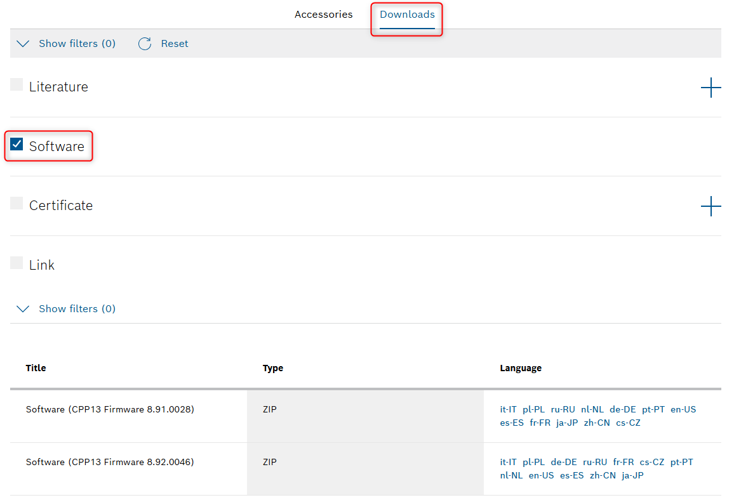The width and height of the screenshot is (734, 500).
Task: Switch to the Accessories tab
Action: (323, 15)
